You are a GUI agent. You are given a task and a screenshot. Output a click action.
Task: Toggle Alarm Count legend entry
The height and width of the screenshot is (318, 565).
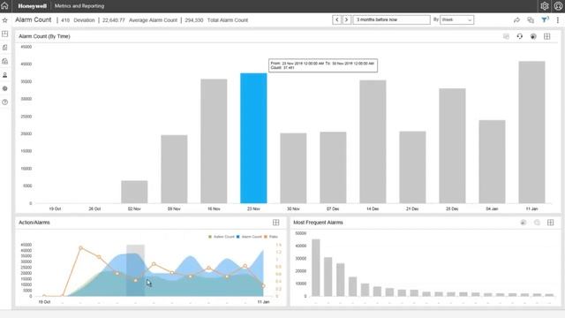pyautogui.click(x=249, y=237)
